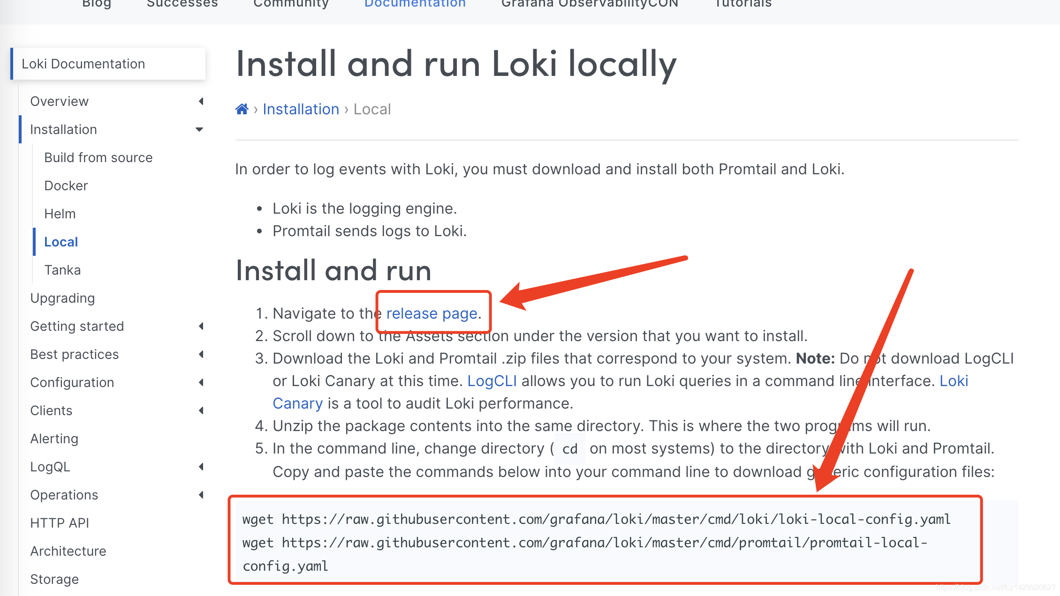
Task: Expand the LogQL section arrow
Action: pyautogui.click(x=201, y=467)
